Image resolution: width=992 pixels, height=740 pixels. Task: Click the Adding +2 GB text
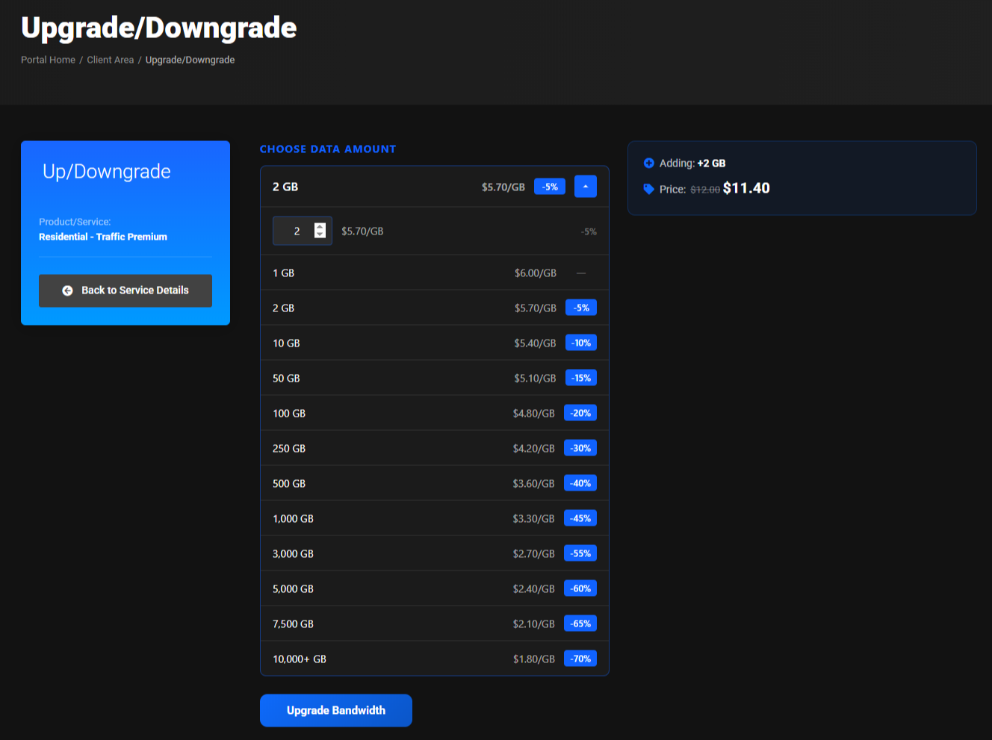[x=692, y=163]
